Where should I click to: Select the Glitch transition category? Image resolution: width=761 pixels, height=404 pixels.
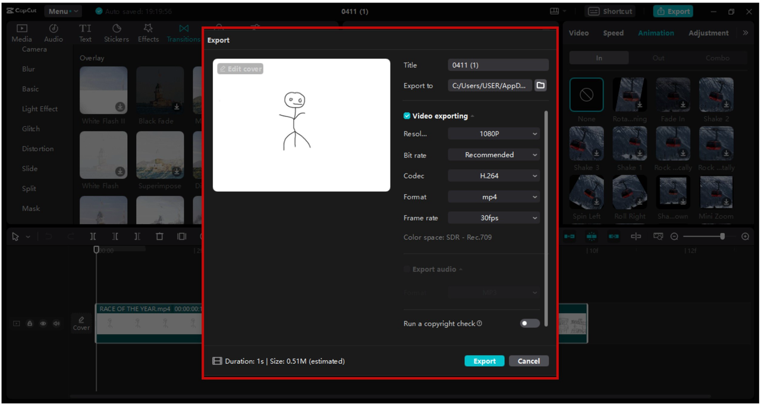(31, 129)
